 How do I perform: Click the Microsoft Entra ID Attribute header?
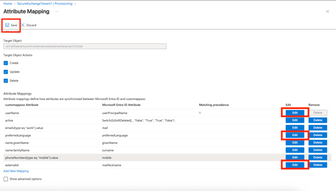(121, 105)
